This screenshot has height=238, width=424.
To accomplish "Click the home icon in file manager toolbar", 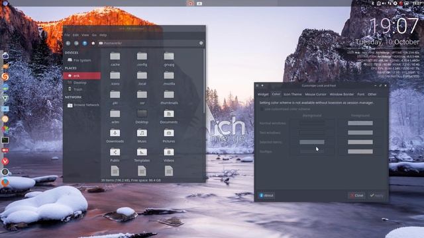I will point(93,43).
